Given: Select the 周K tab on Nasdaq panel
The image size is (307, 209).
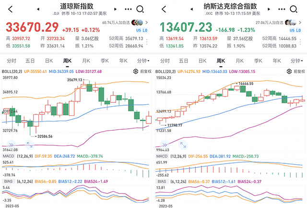Looking at the screenshot, I should point(221,61).
